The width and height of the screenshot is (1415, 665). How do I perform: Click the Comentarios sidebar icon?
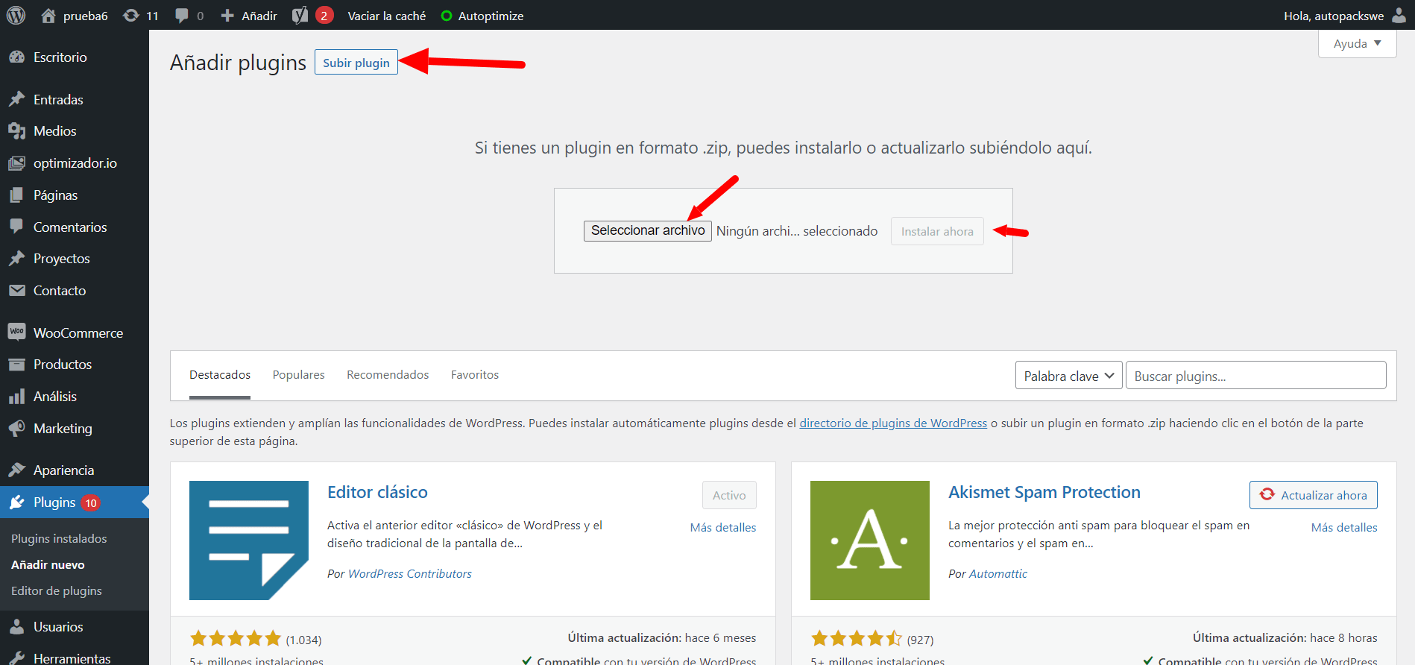(x=16, y=227)
